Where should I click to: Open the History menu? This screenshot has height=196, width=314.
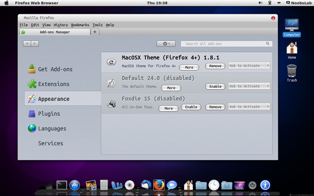click(61, 25)
